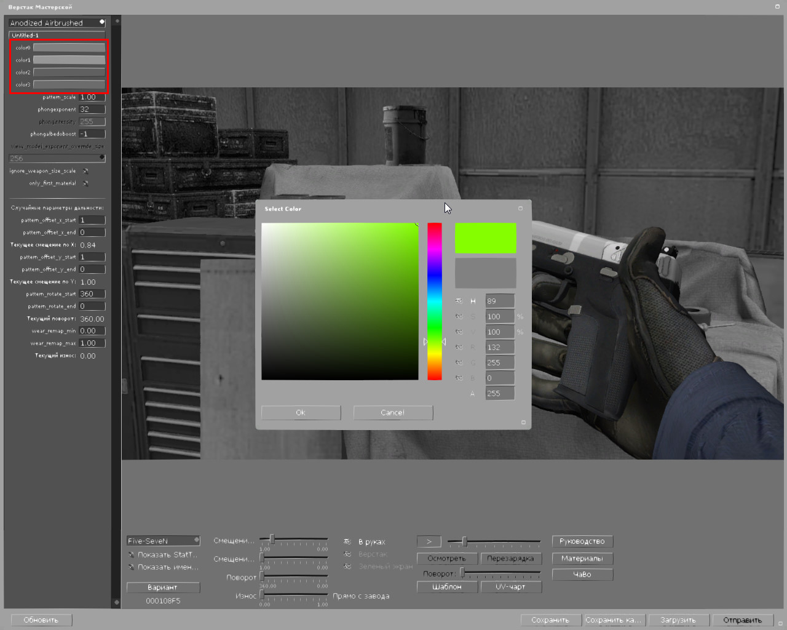Click the phongexponent value field
This screenshot has width=787, height=630.
92,110
